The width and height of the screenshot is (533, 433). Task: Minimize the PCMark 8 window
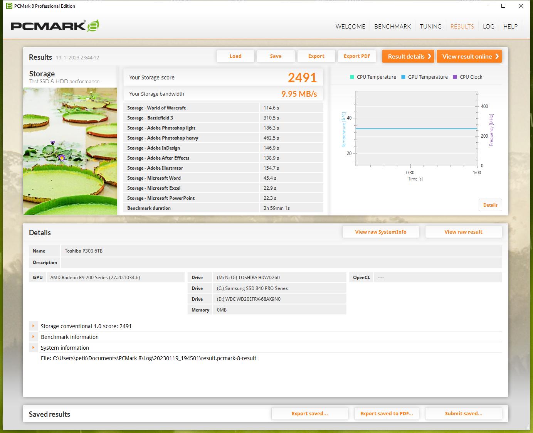coord(486,6)
